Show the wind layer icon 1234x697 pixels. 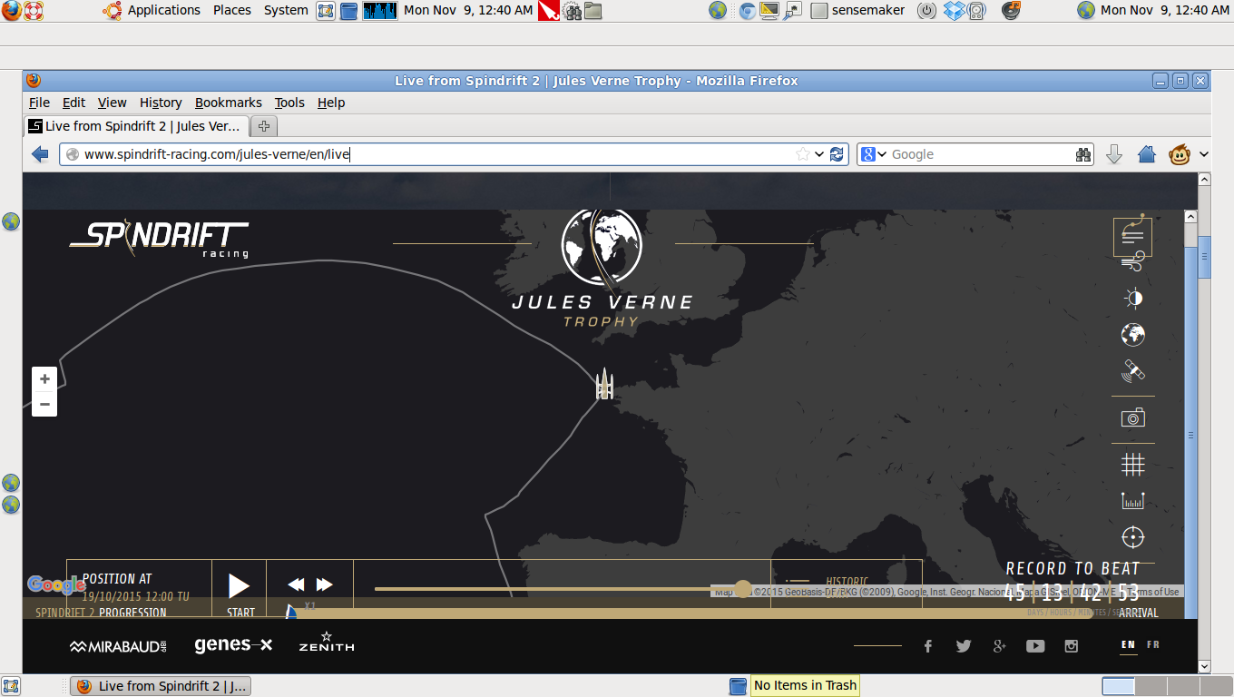pyautogui.click(x=1132, y=264)
